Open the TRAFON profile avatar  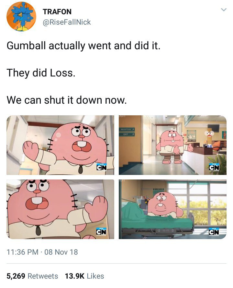21,17
